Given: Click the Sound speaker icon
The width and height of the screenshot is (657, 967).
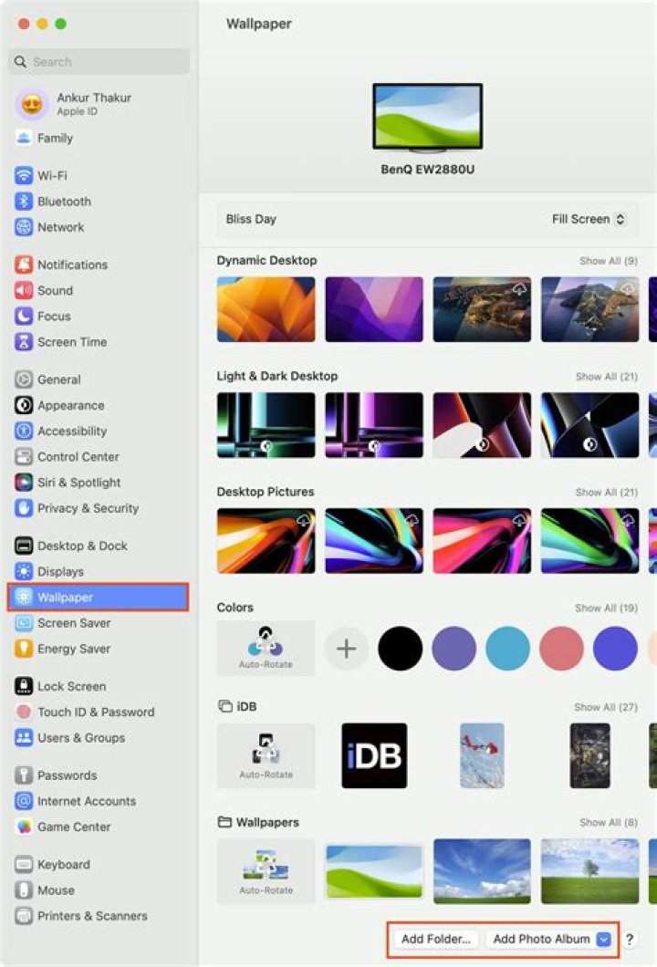Looking at the screenshot, I should click(x=24, y=290).
